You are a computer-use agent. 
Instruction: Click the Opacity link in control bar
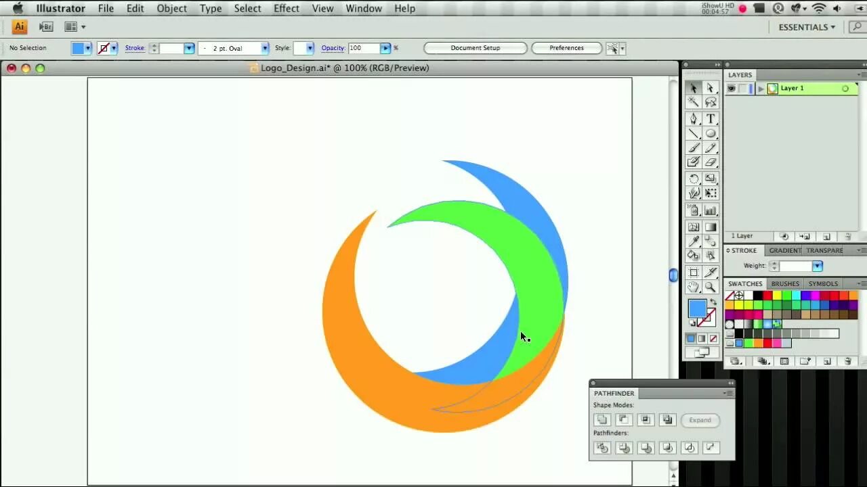click(333, 48)
